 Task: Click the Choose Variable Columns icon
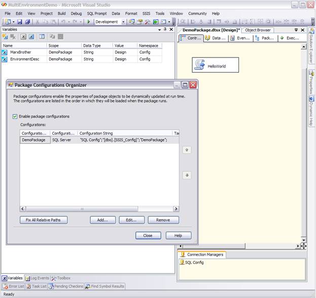coord(42,37)
